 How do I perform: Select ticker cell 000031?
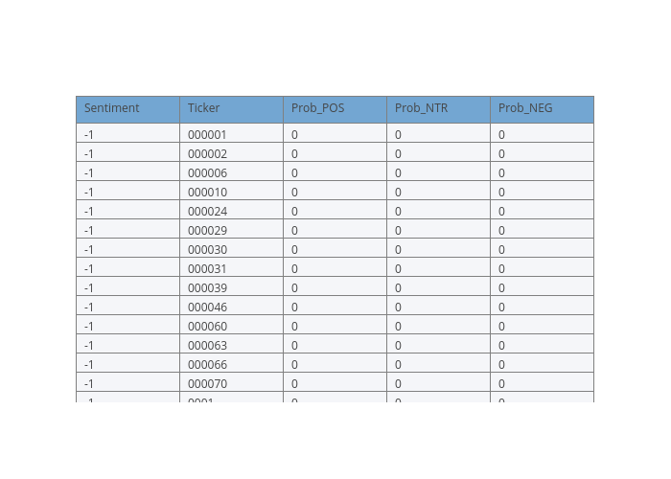[207, 269]
